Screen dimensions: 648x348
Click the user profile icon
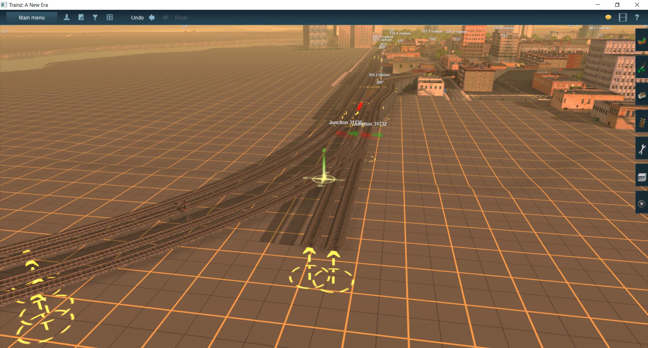pos(66,18)
